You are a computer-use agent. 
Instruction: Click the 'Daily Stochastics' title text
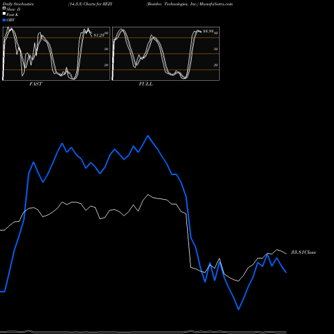[x=18, y=4]
